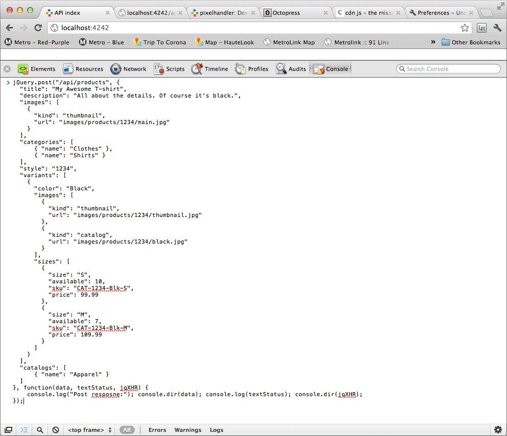Undock DevTools into a separate window

(x=8, y=429)
